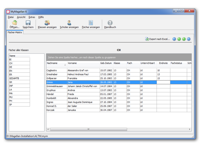Image resolution: width=216 pixels, height=147 pixels.
Task: Select the Humboldt row
Action: coord(119,98)
